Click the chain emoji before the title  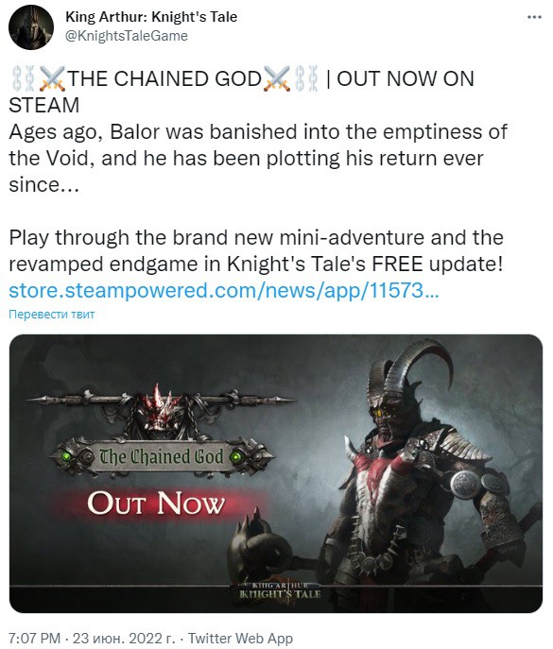coord(24,78)
